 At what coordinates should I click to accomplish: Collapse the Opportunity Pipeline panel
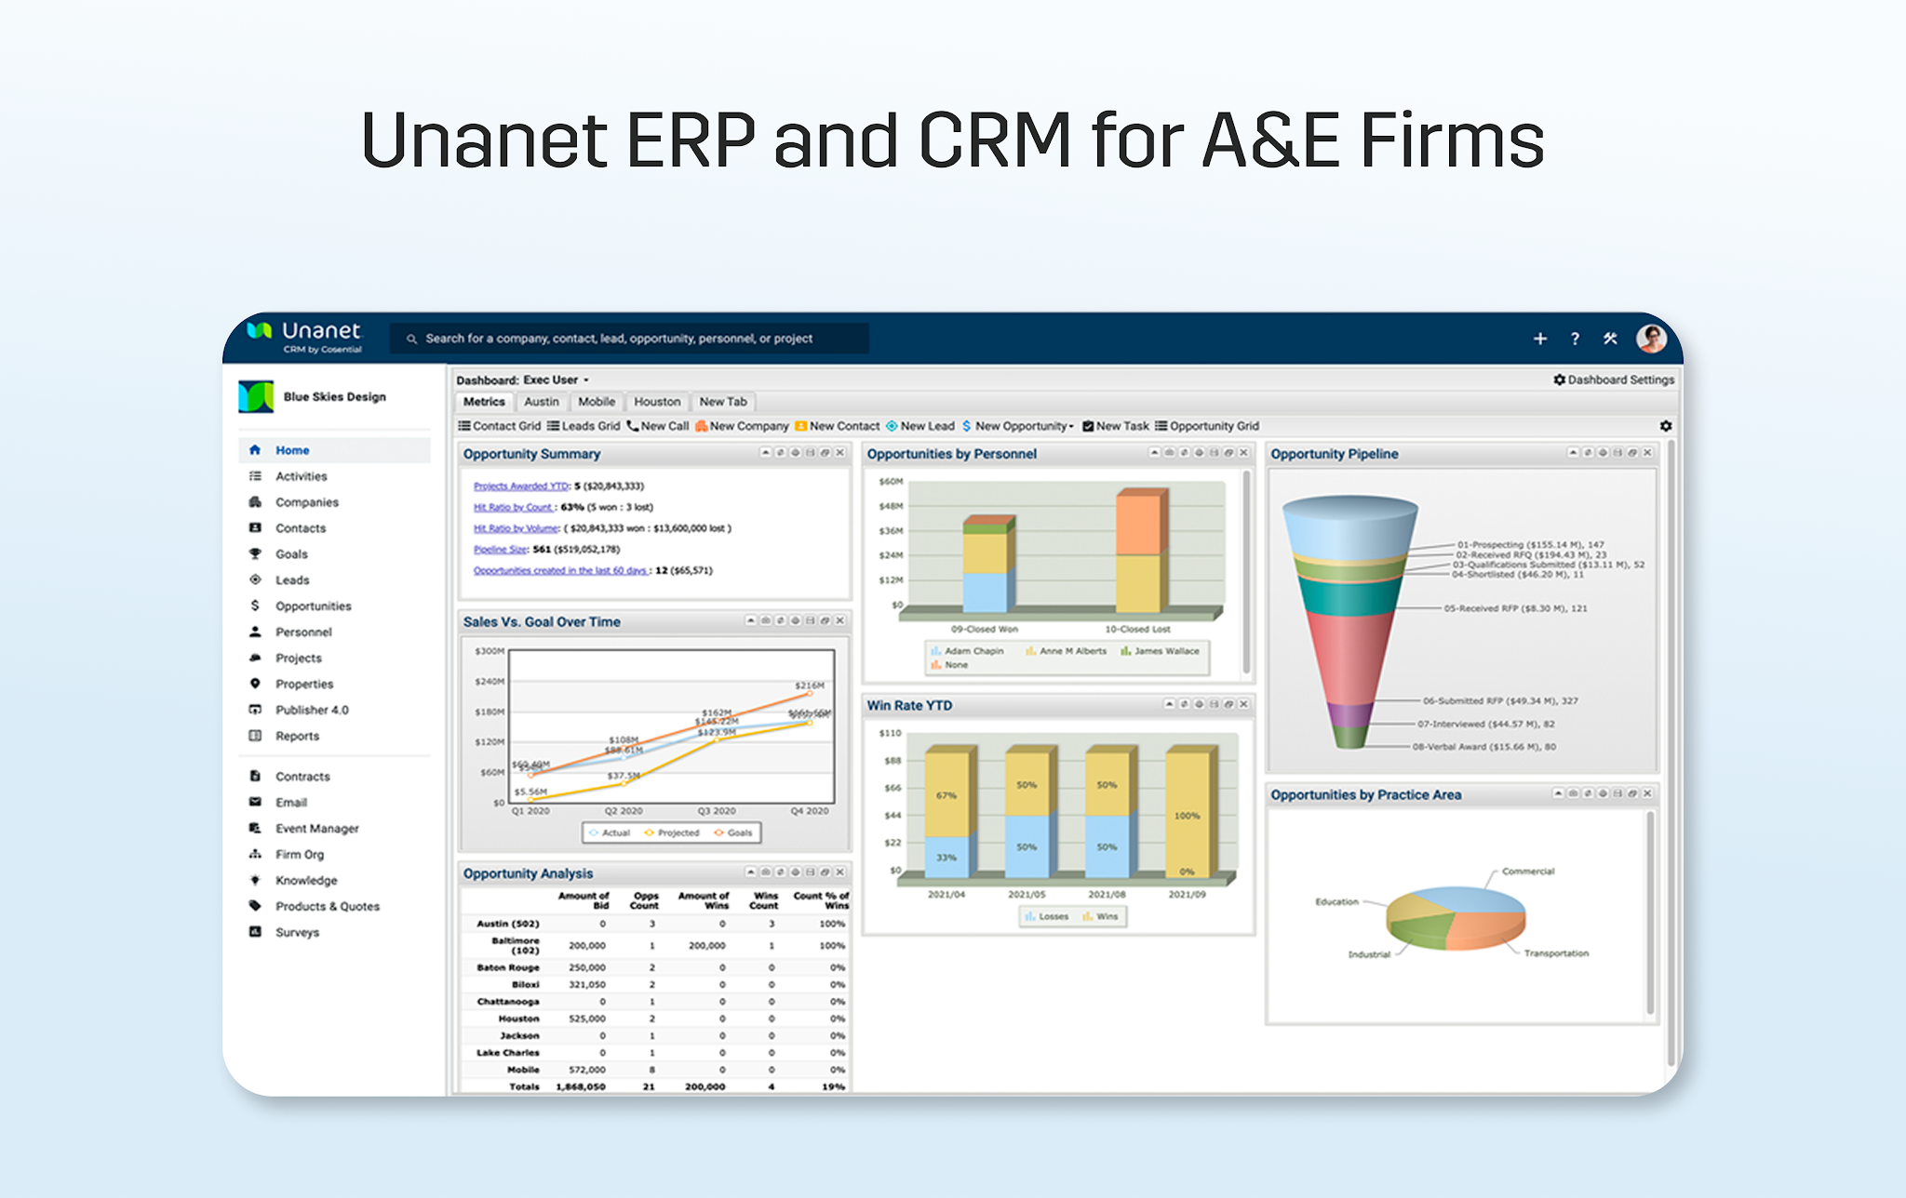(x=1574, y=453)
